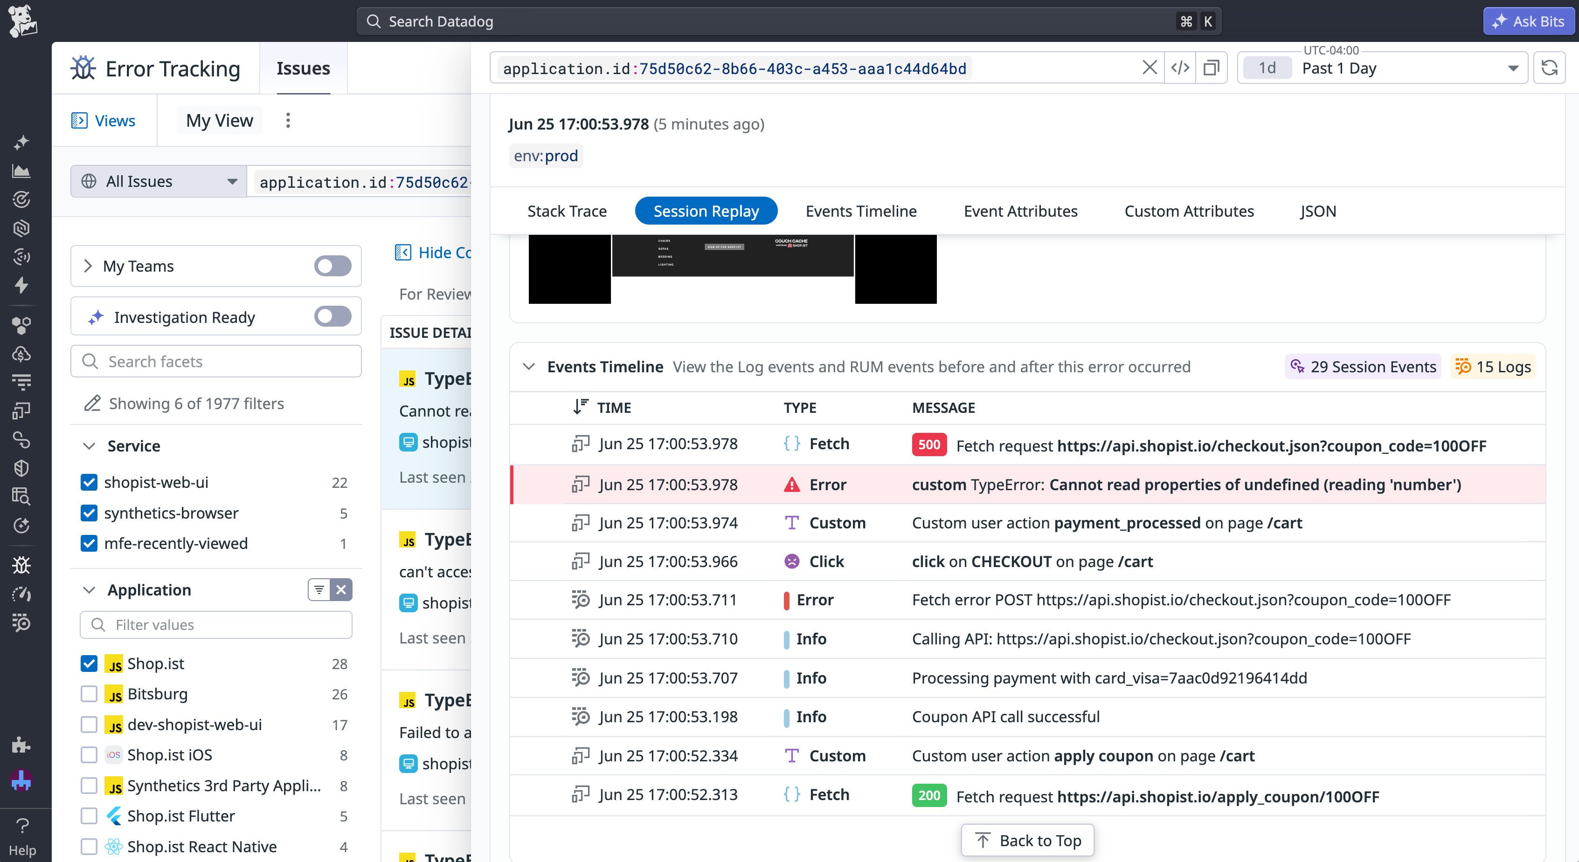Open the Error Tracking bug icon in sidebar
1579x862 pixels.
point(21,564)
